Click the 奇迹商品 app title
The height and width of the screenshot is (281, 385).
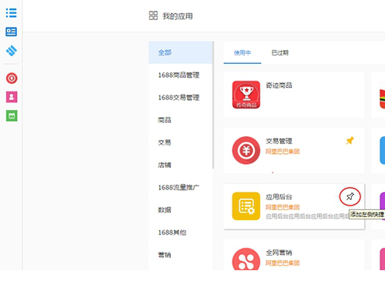279,85
